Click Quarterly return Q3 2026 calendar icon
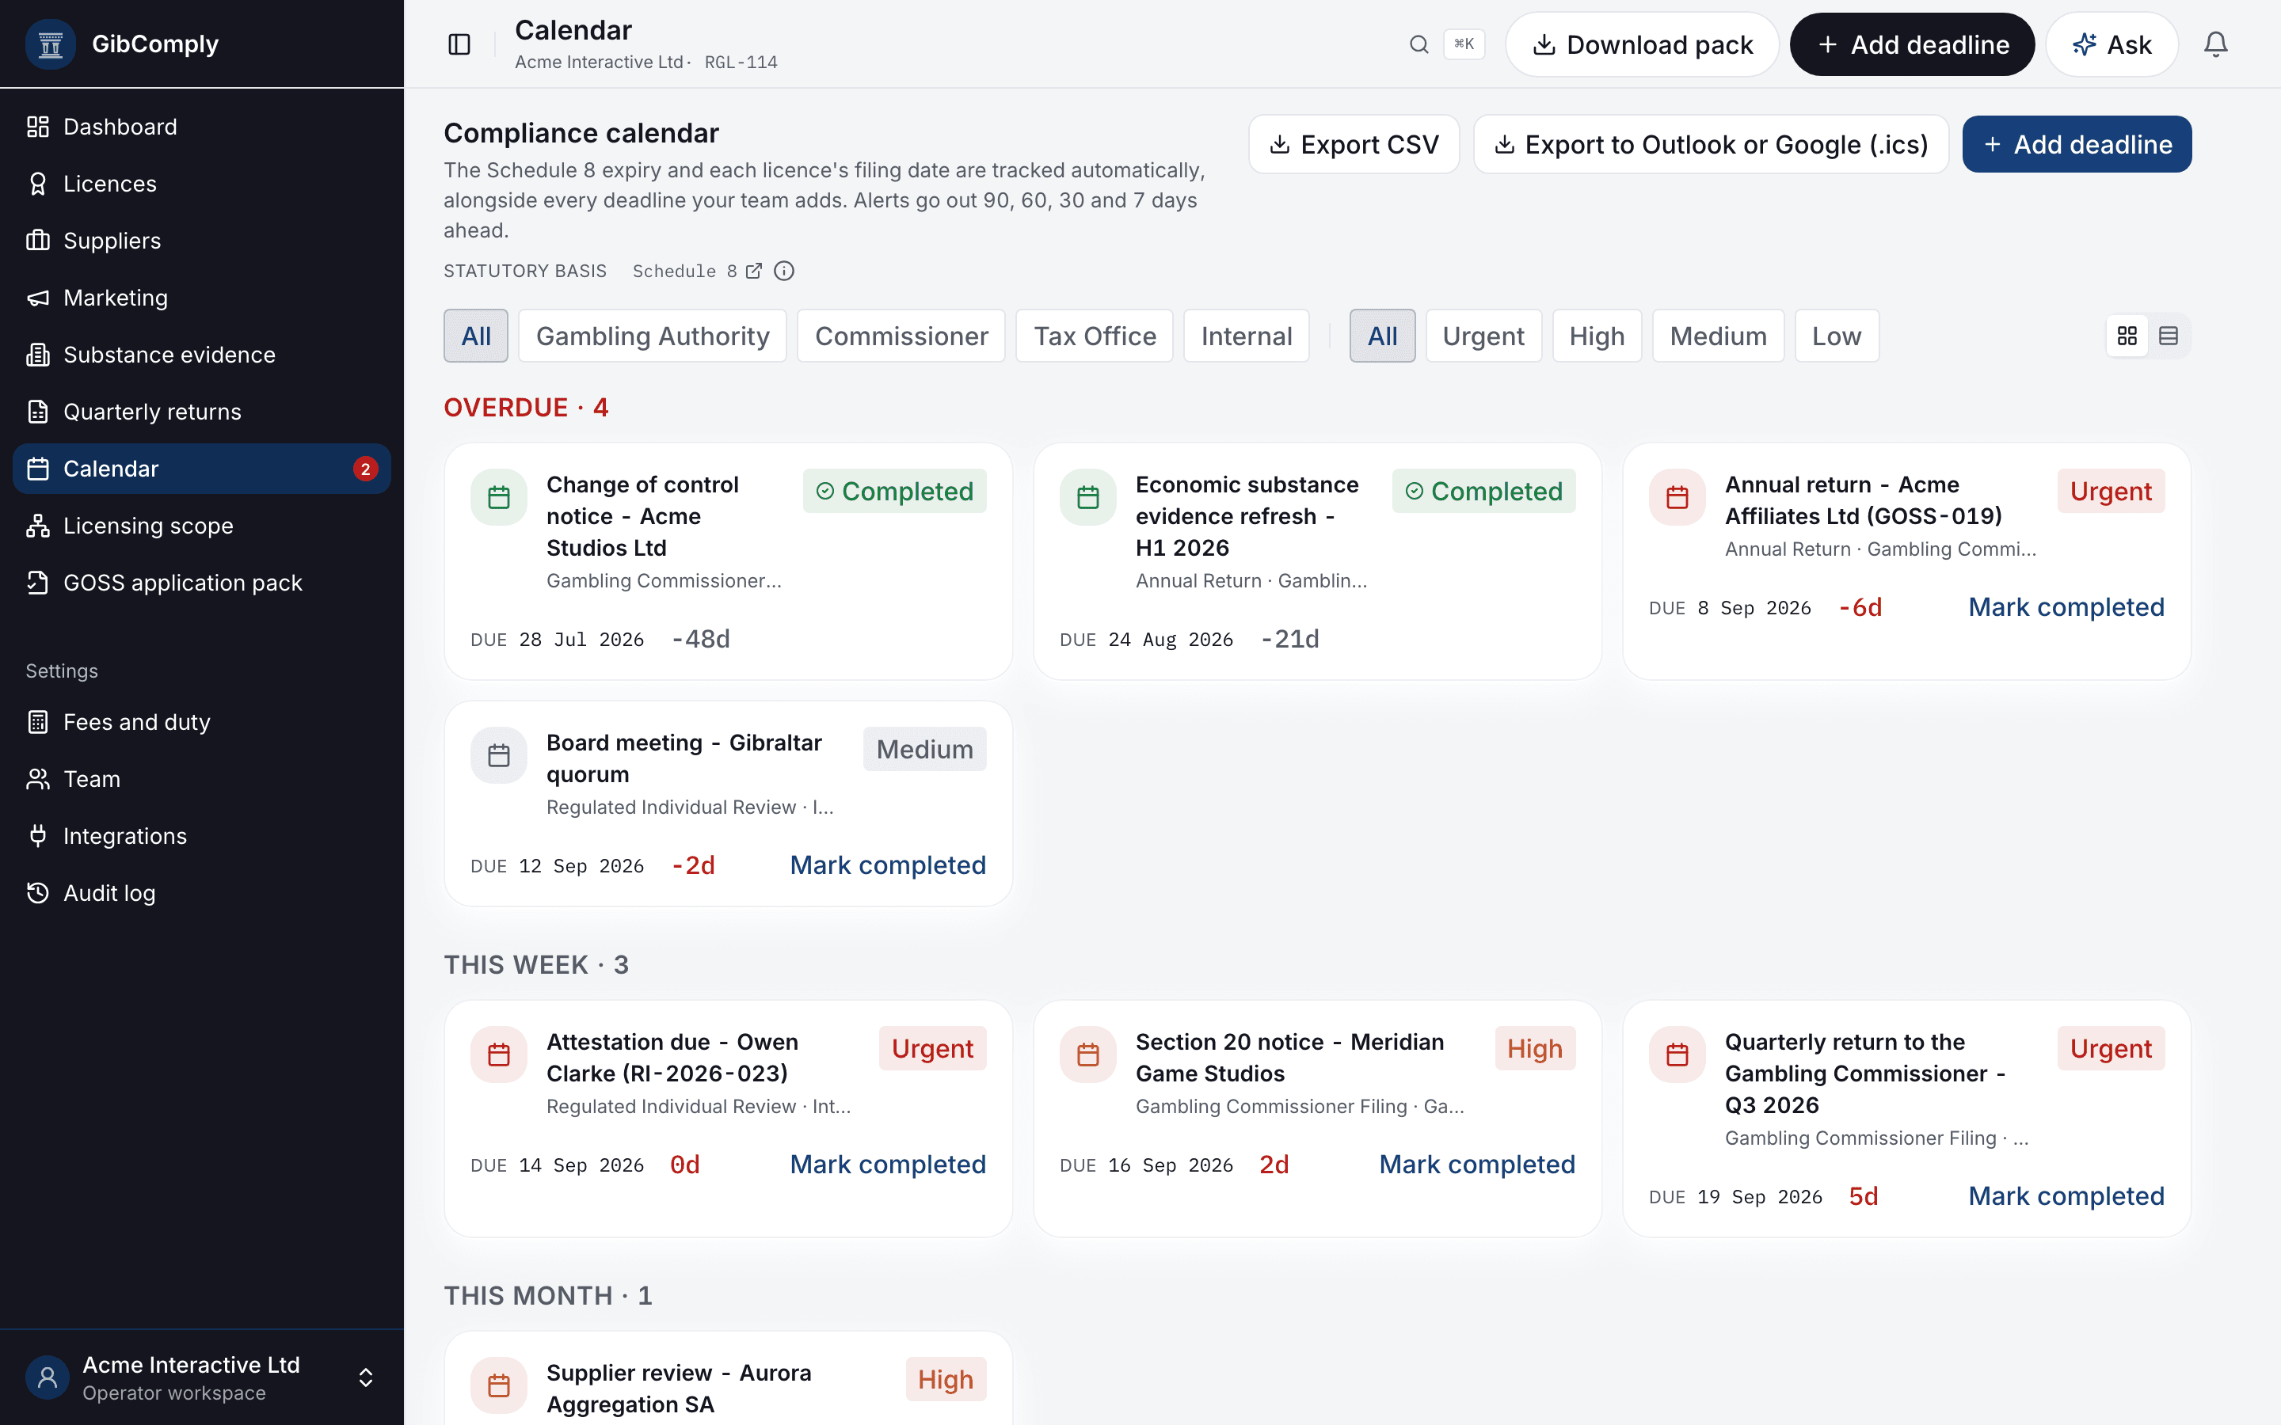Screen dimensions: 2281x1425 pyautogui.click(x=1677, y=1054)
